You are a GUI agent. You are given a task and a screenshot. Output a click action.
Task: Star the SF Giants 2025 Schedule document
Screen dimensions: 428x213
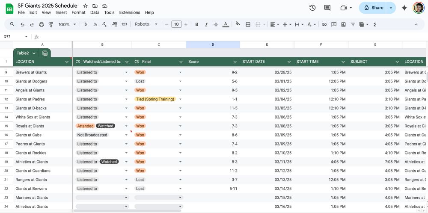[x=86, y=6]
